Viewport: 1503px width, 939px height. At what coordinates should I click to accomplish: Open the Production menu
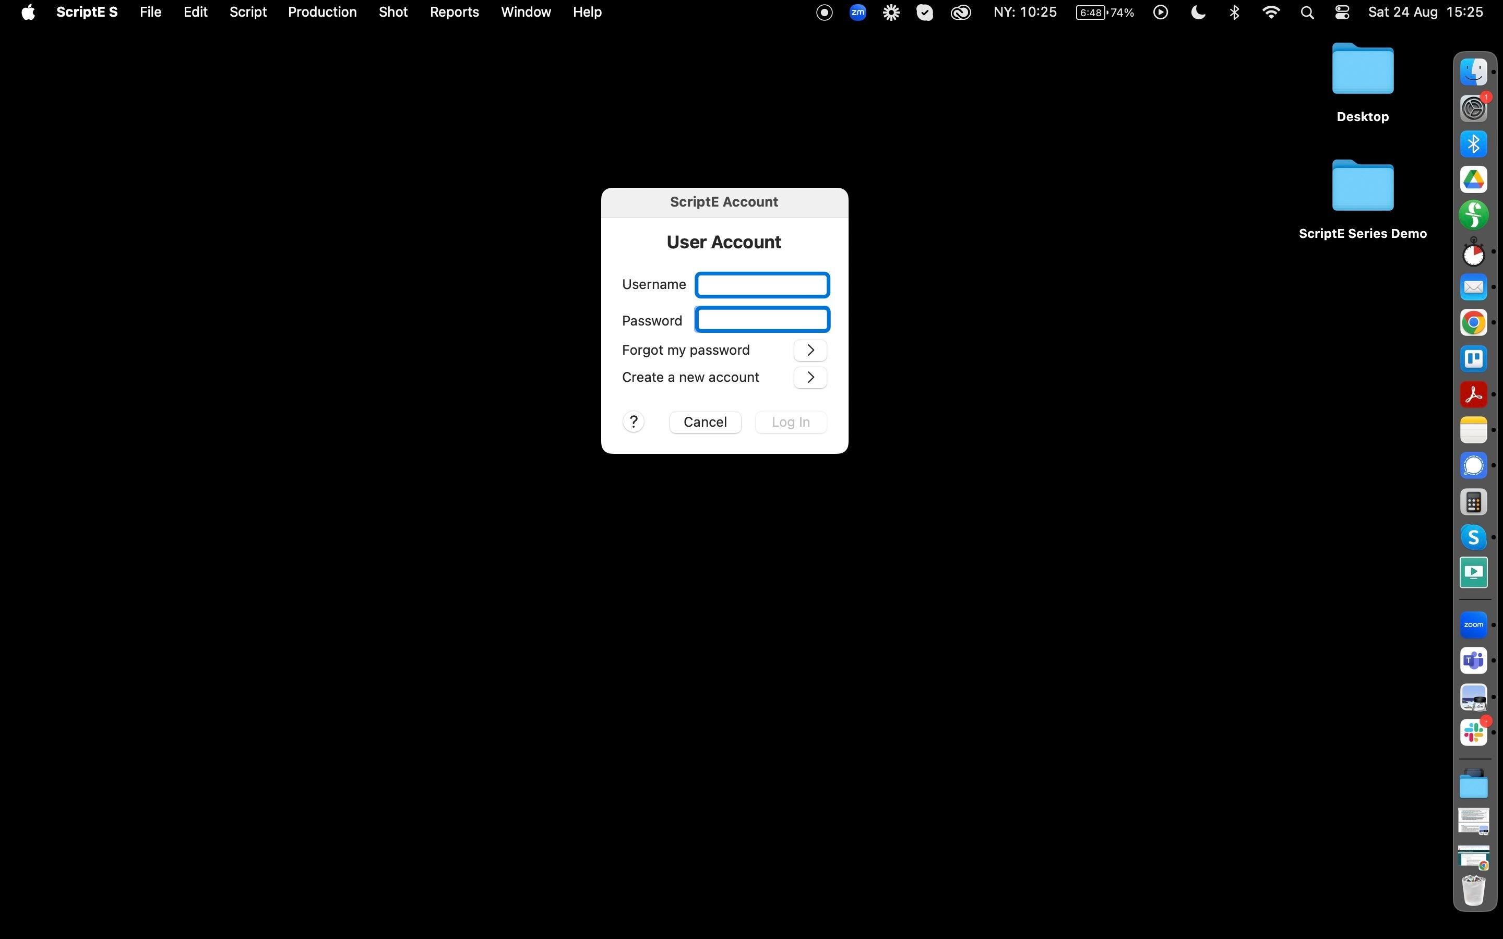point(321,13)
